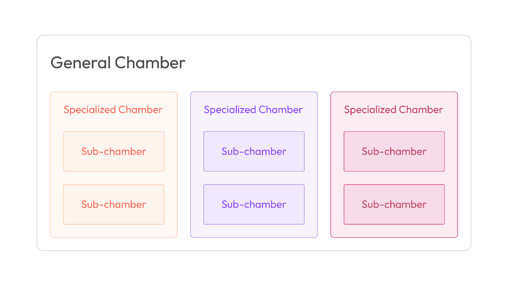The height and width of the screenshot is (286, 508).
Task: Select the orange Specialized Chamber label
Action: point(113,110)
